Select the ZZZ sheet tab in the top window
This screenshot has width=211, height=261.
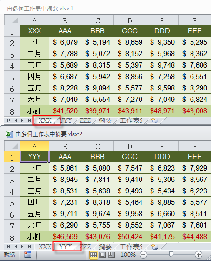tap(85, 120)
